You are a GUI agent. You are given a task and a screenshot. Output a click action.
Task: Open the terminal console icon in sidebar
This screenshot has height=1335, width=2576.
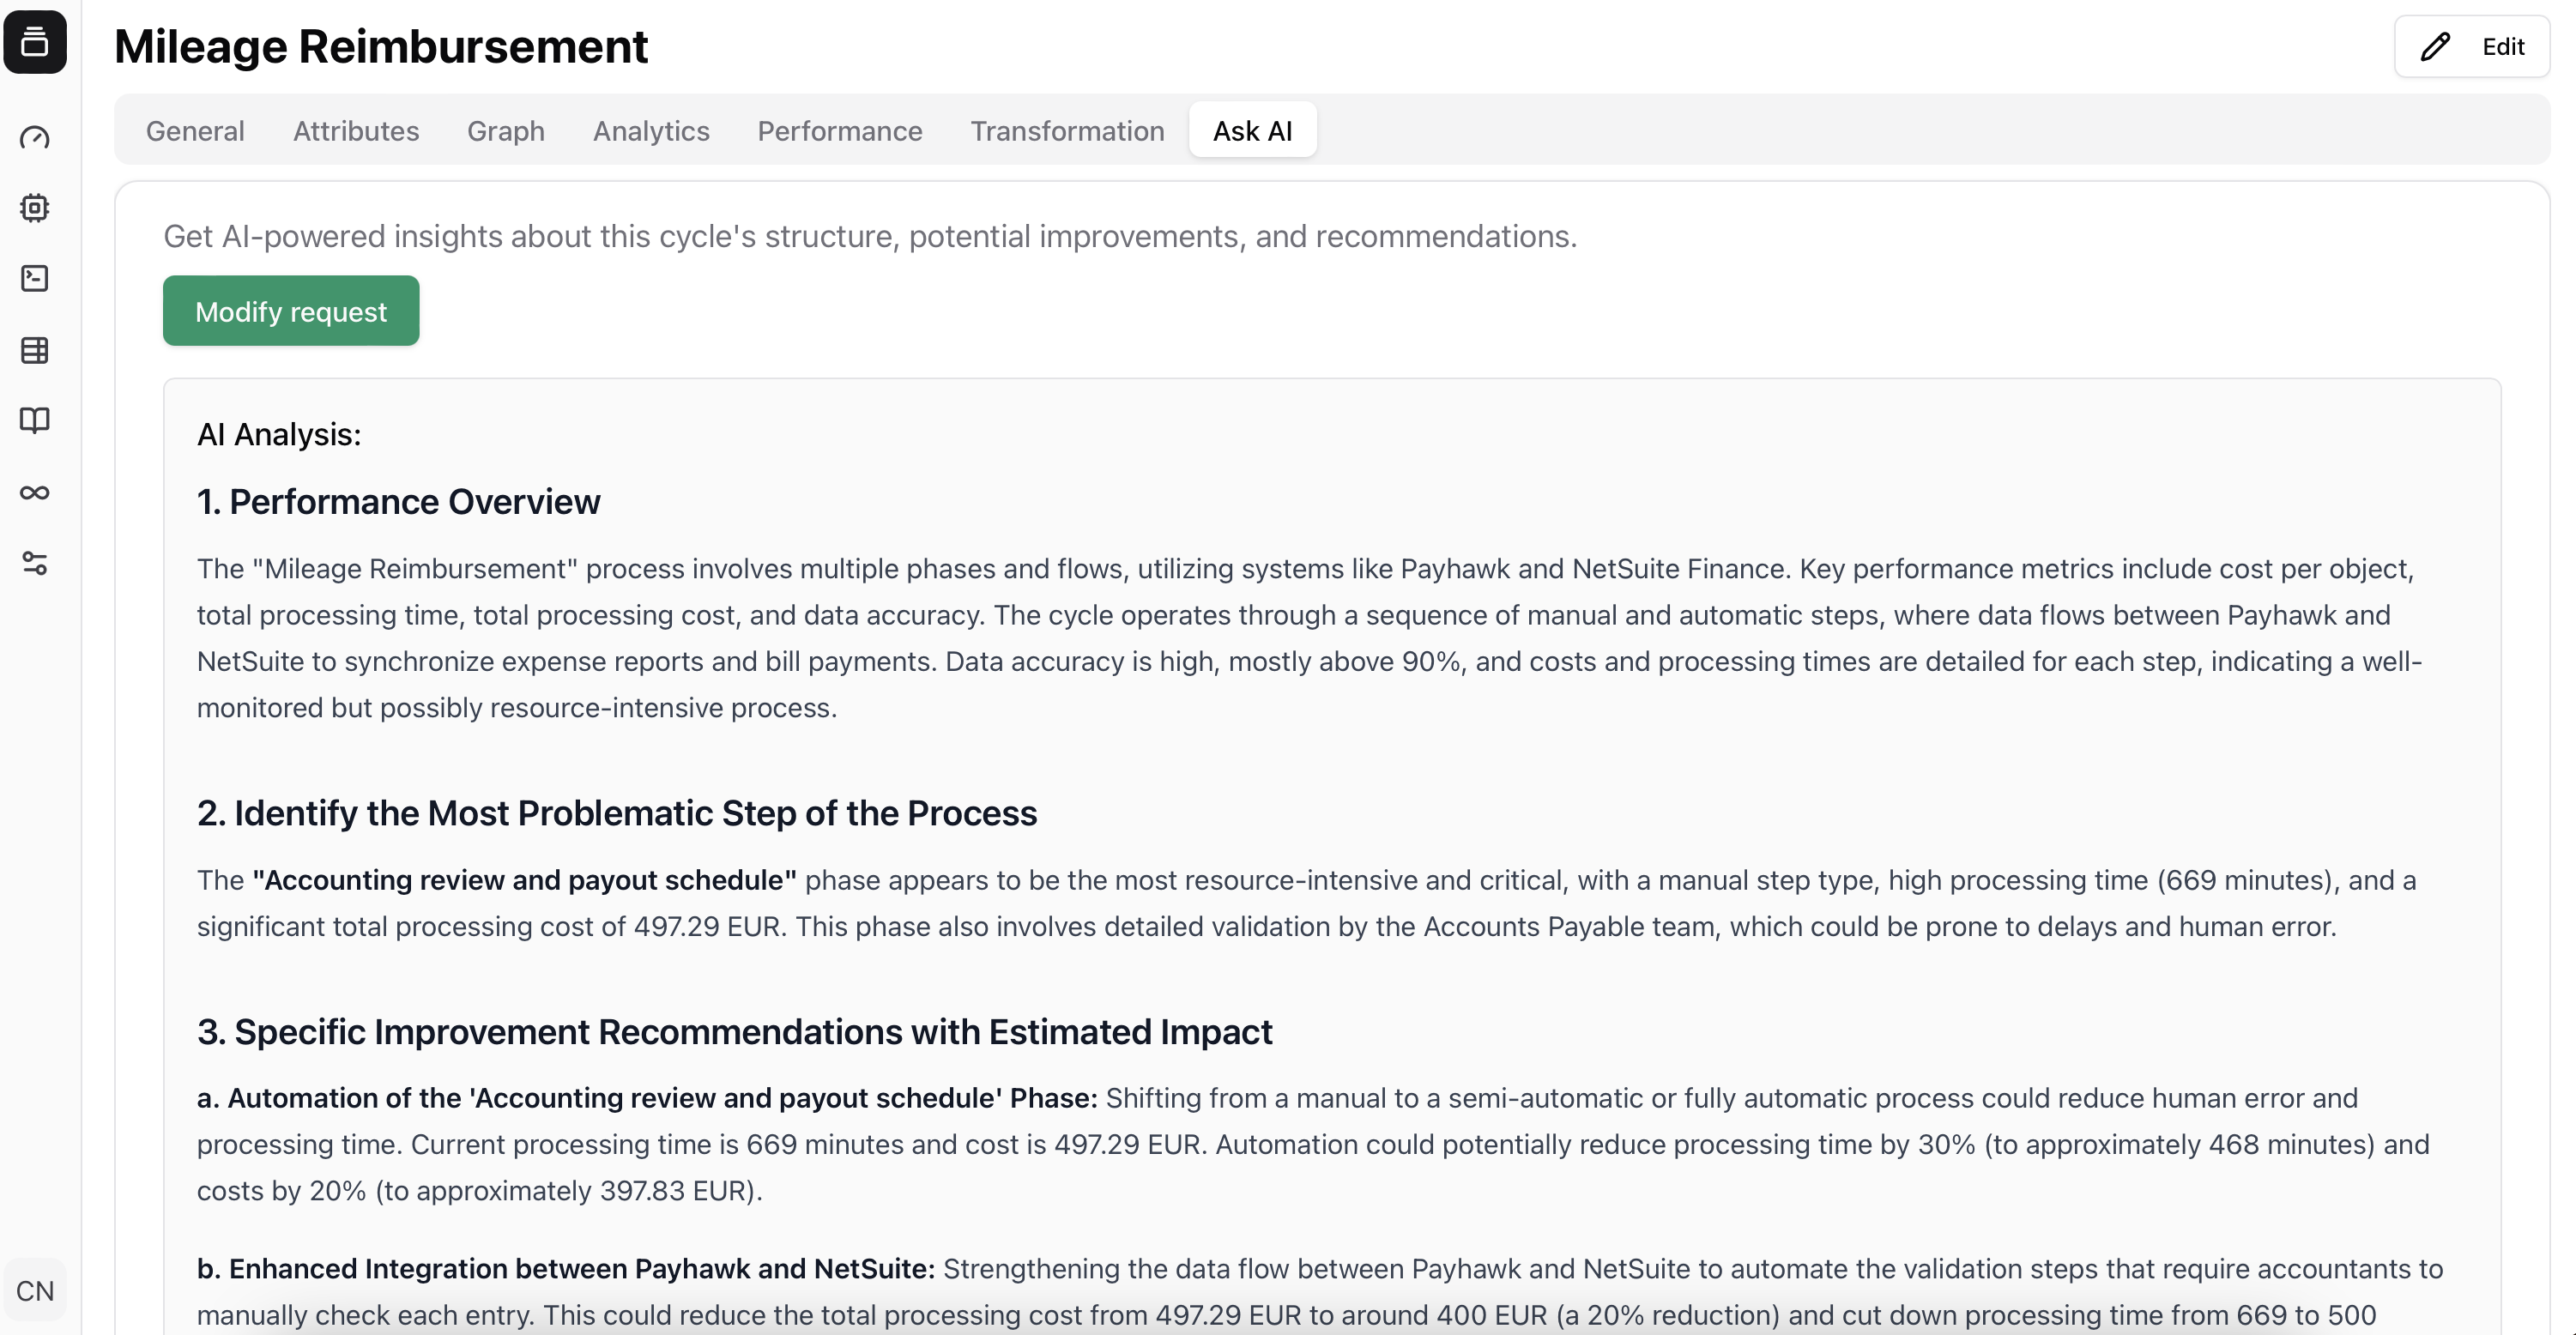[x=35, y=279]
